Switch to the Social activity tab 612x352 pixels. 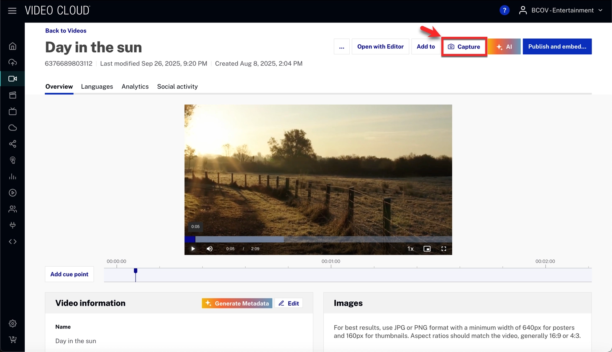tap(177, 87)
